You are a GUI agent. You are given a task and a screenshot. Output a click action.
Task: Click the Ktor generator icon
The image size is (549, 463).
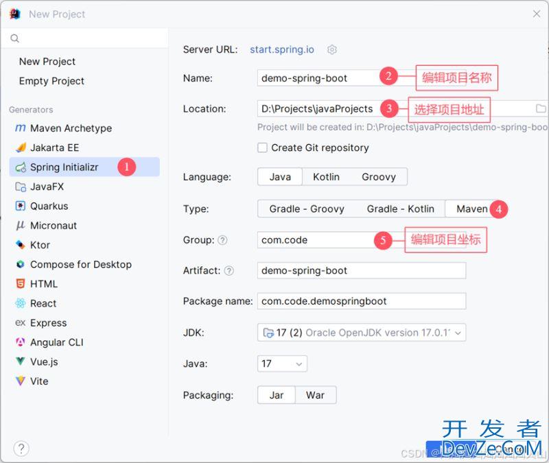tap(21, 245)
